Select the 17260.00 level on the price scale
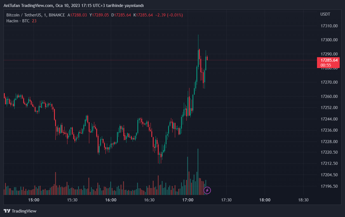The width and height of the screenshot is (345, 217). pyautogui.click(x=329, y=97)
